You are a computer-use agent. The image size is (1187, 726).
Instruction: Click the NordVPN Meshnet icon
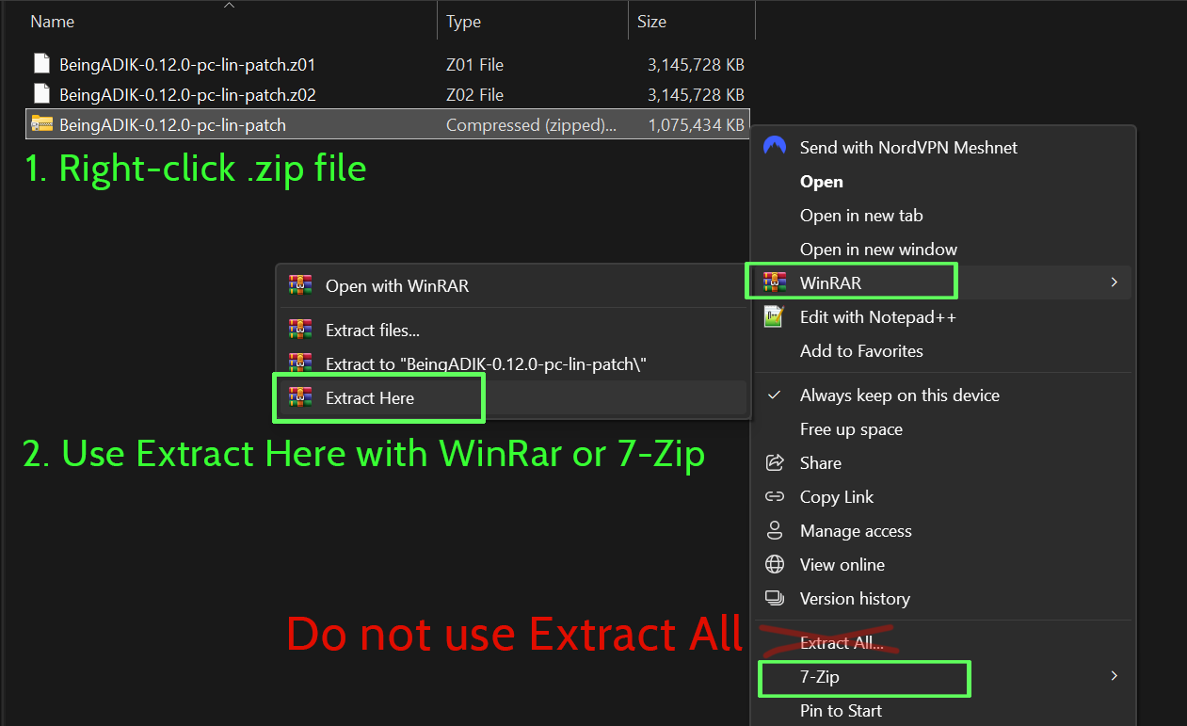pos(775,147)
